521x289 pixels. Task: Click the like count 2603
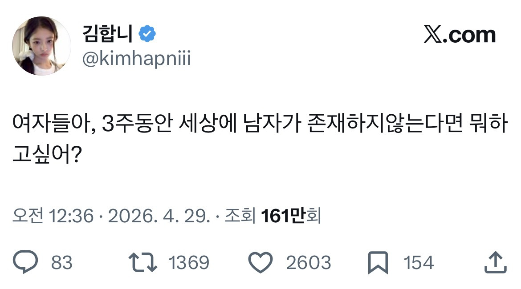(x=309, y=262)
